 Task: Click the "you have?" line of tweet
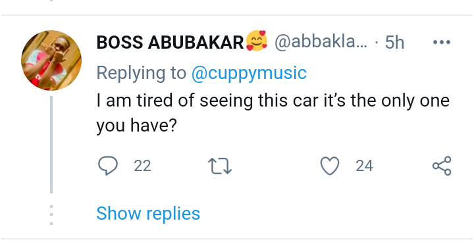click(136, 125)
